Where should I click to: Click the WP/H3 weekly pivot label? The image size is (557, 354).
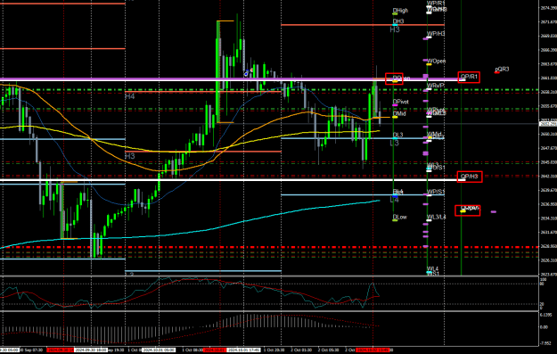point(436,34)
